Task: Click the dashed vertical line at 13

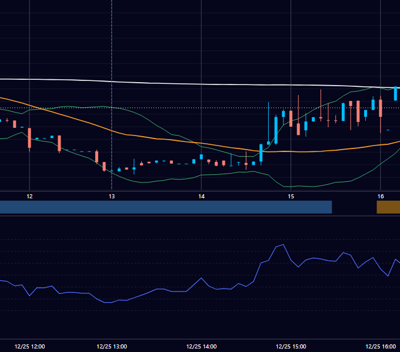Action: [x=112, y=95]
